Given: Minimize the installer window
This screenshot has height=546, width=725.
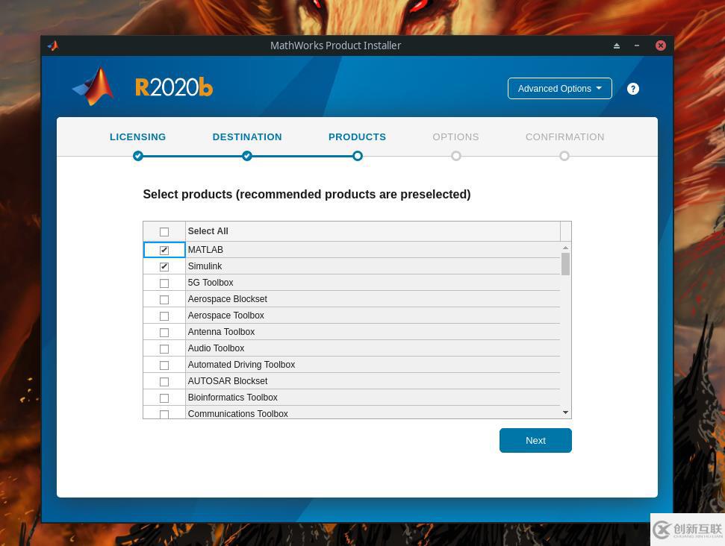Looking at the screenshot, I should pos(637,45).
